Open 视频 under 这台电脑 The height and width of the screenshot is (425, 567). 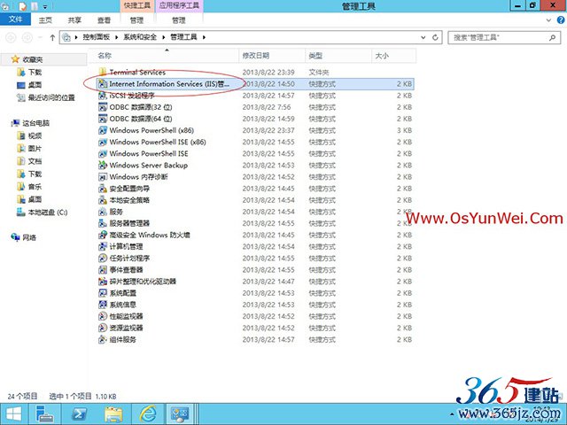[35, 135]
